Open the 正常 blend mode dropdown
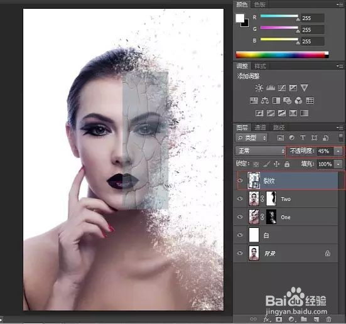 pyautogui.click(x=261, y=151)
